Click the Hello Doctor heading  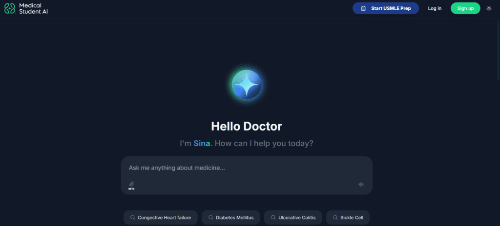point(247,126)
